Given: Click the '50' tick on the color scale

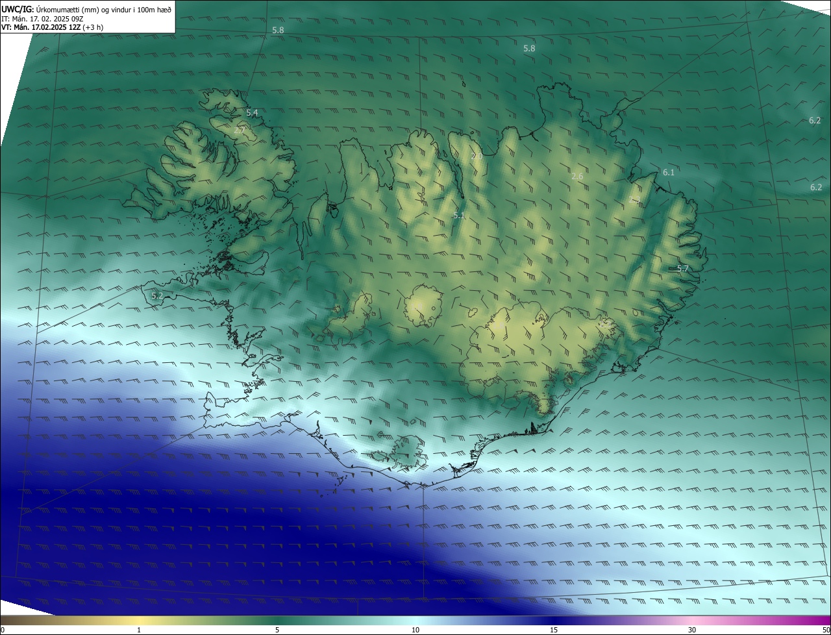Looking at the screenshot, I should tap(826, 630).
